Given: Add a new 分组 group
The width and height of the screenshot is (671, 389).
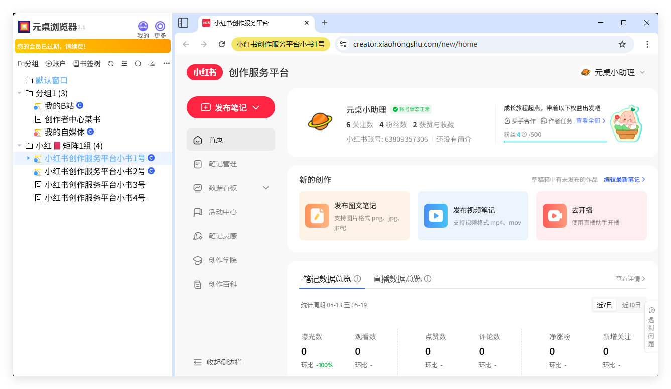Looking at the screenshot, I should point(28,64).
